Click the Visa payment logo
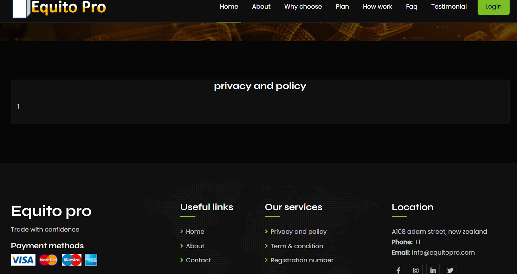This screenshot has width=517, height=274. pyautogui.click(x=23, y=260)
